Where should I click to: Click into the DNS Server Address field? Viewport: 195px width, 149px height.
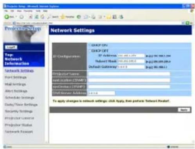click(x=101, y=93)
